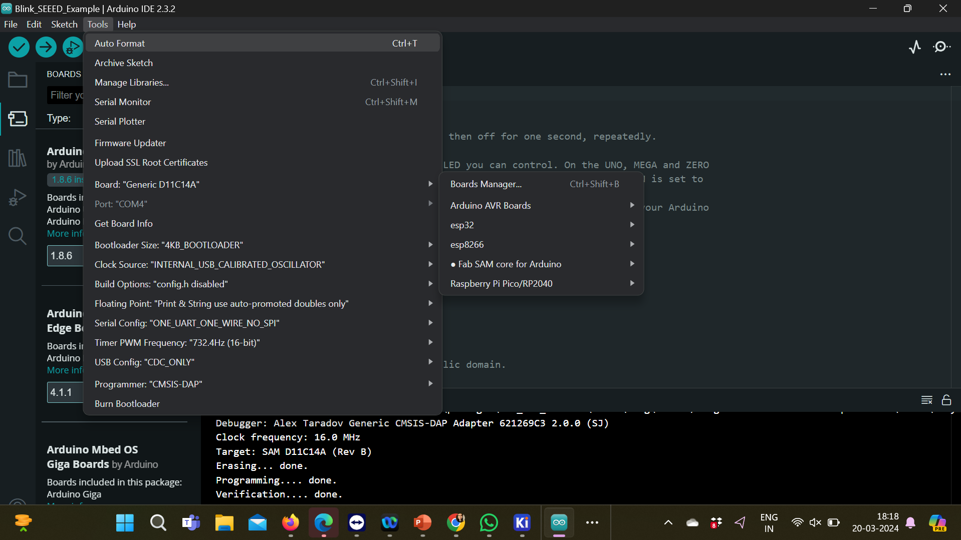
Task: Expand Timer PWM Frequency submenu
Action: click(x=263, y=342)
